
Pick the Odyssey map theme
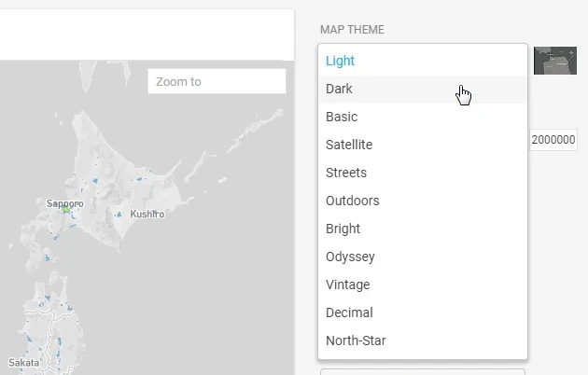click(423, 257)
